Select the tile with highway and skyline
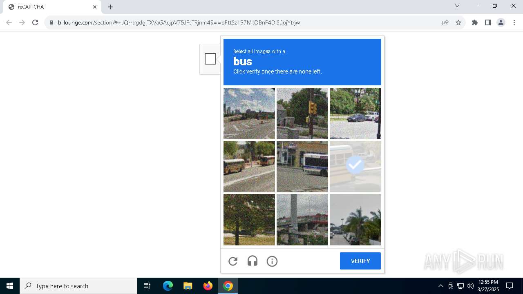 point(249,114)
